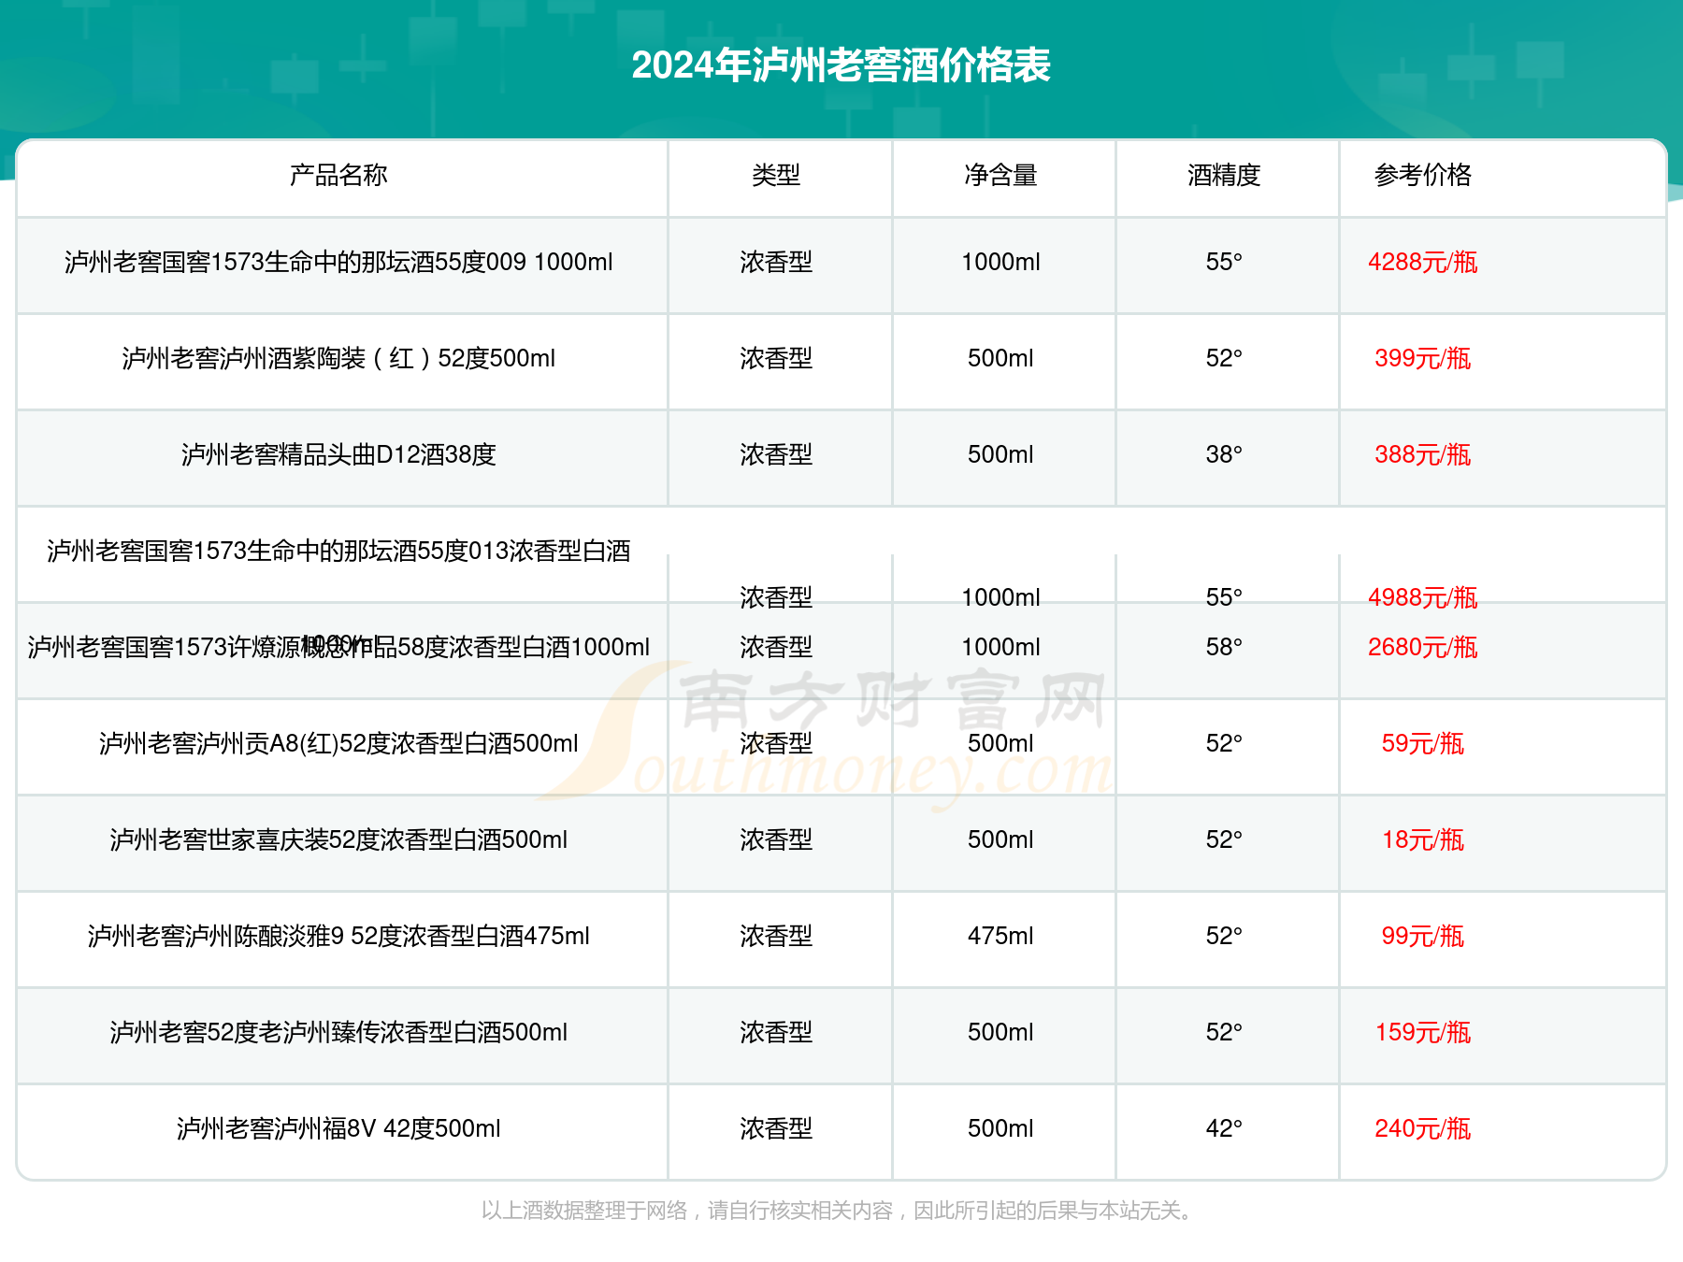Click the 类型 column header

click(x=776, y=175)
